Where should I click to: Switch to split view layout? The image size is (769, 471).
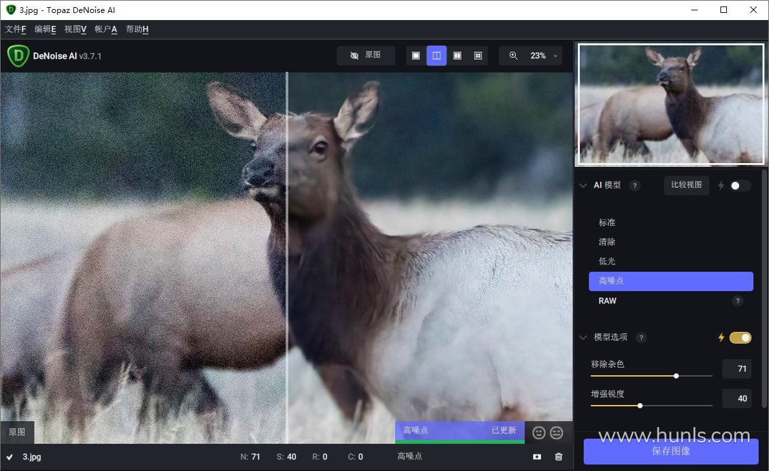click(x=437, y=56)
